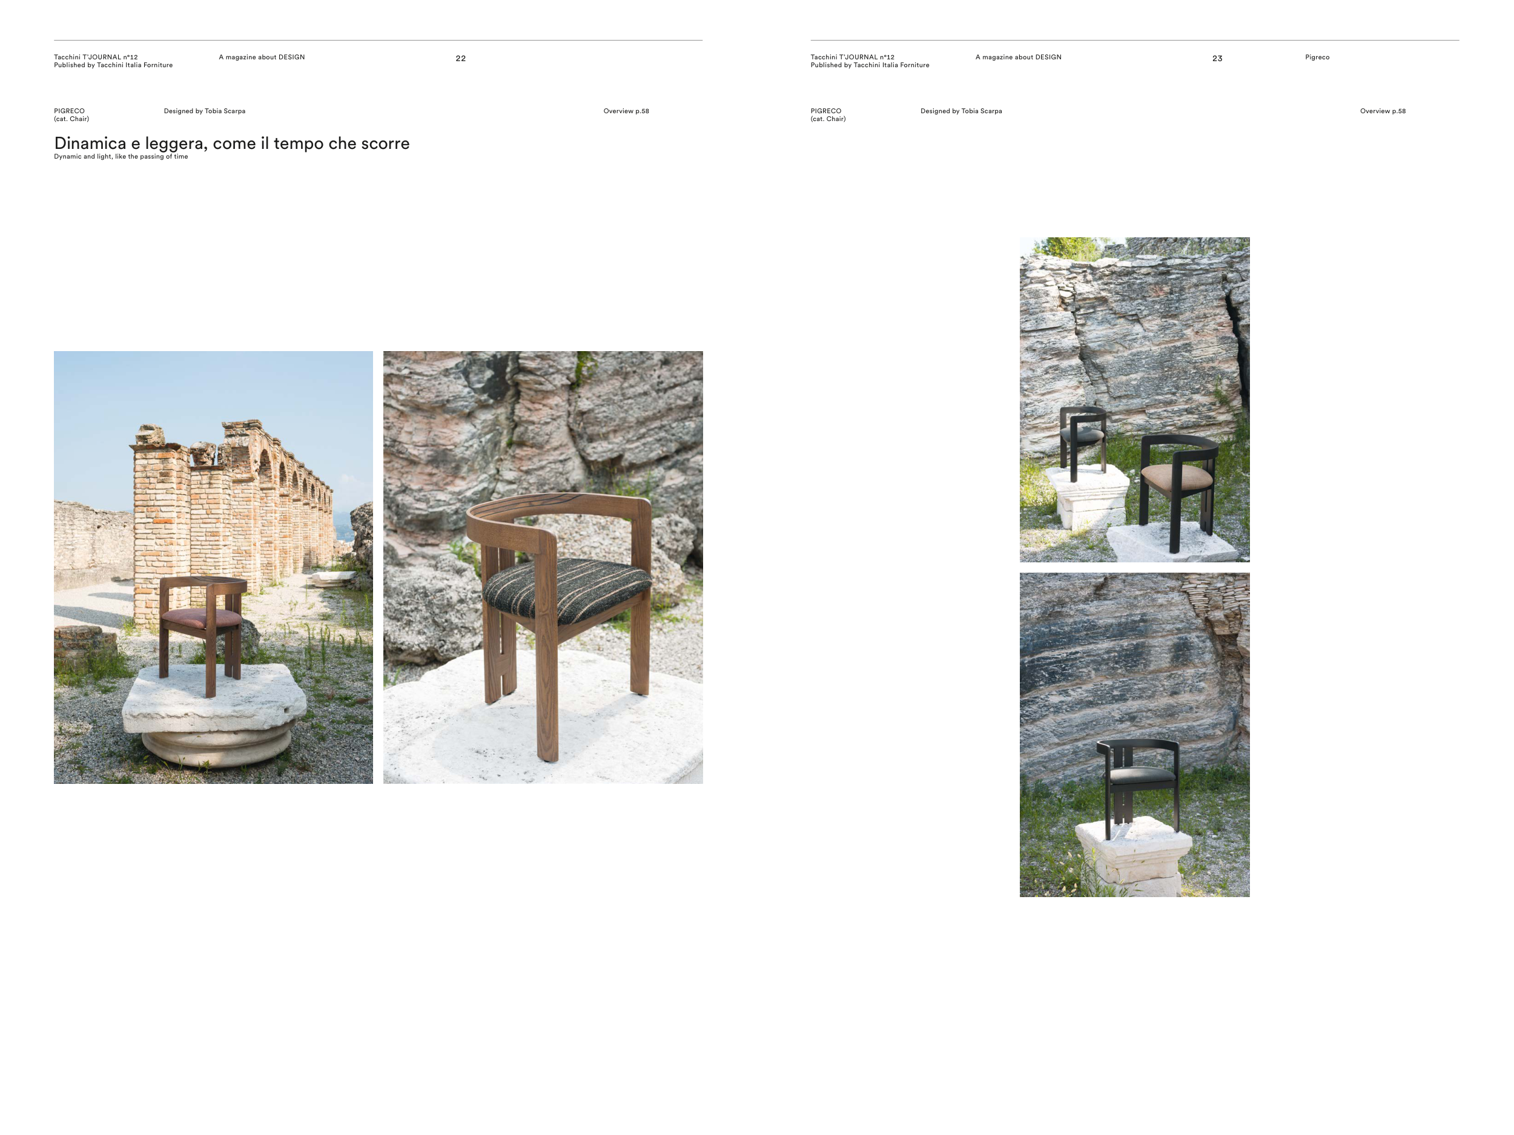The image size is (1514, 1135).
Task: Click 'Overview p.58' link on left page
Action: pos(626,111)
